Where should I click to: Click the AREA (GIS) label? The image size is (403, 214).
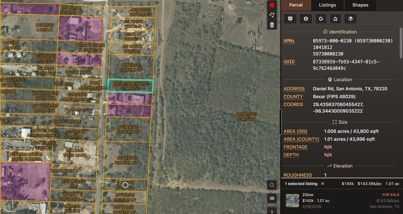click(x=295, y=131)
